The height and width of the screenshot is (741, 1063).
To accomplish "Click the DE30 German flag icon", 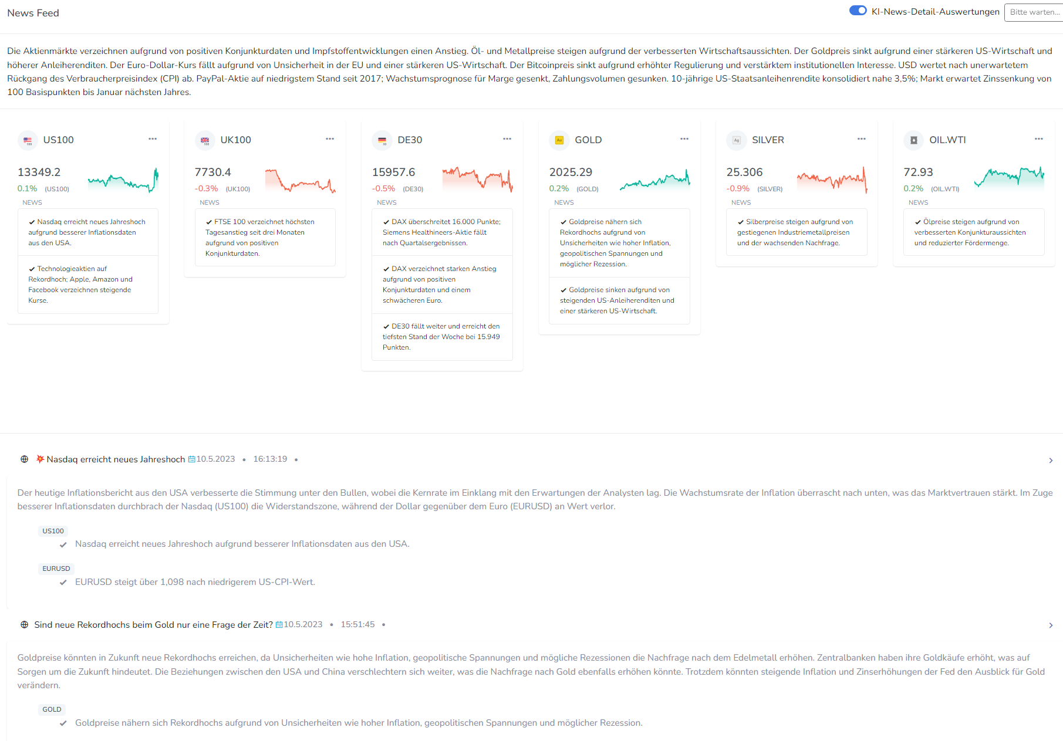I will pos(382,140).
